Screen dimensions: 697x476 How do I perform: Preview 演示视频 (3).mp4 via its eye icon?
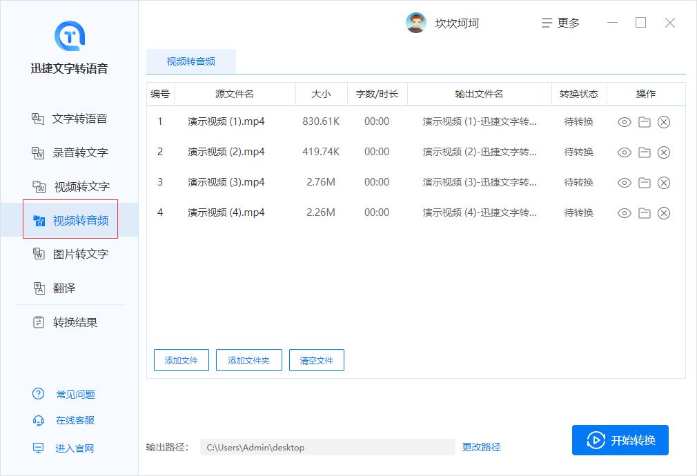[624, 183]
